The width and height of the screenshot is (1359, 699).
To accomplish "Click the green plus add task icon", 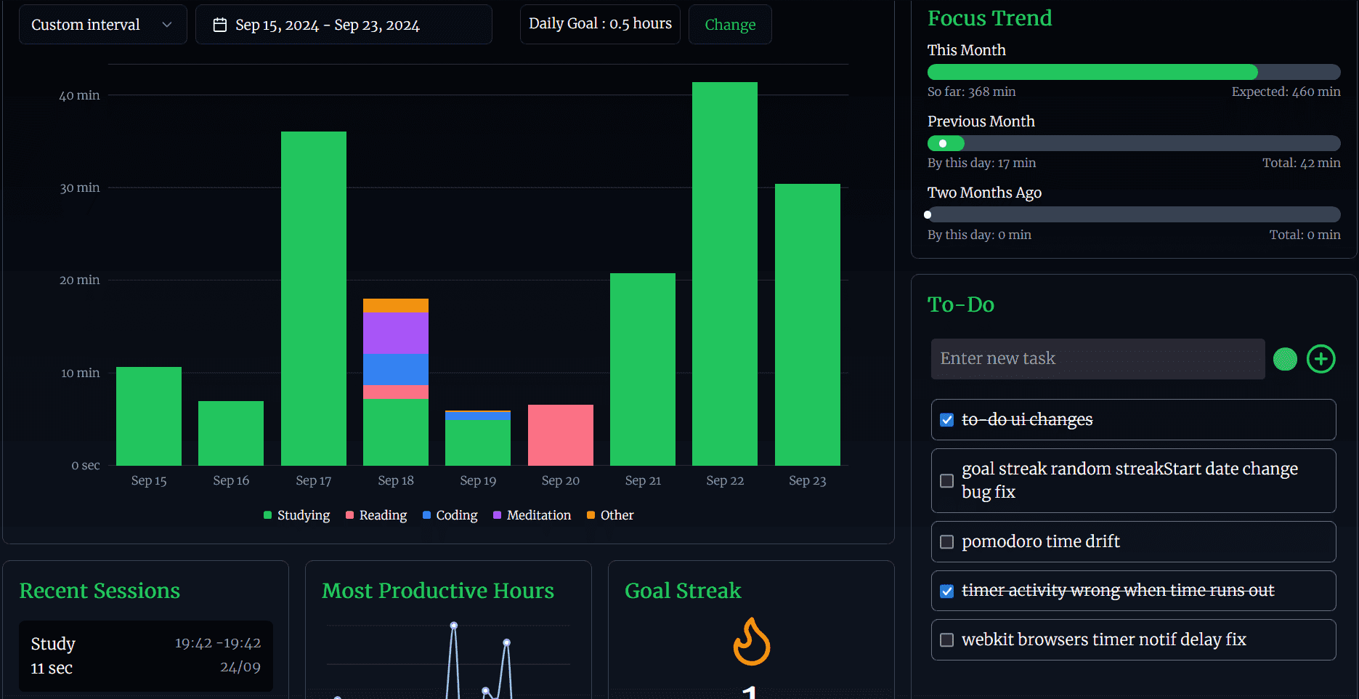I will click(1321, 359).
